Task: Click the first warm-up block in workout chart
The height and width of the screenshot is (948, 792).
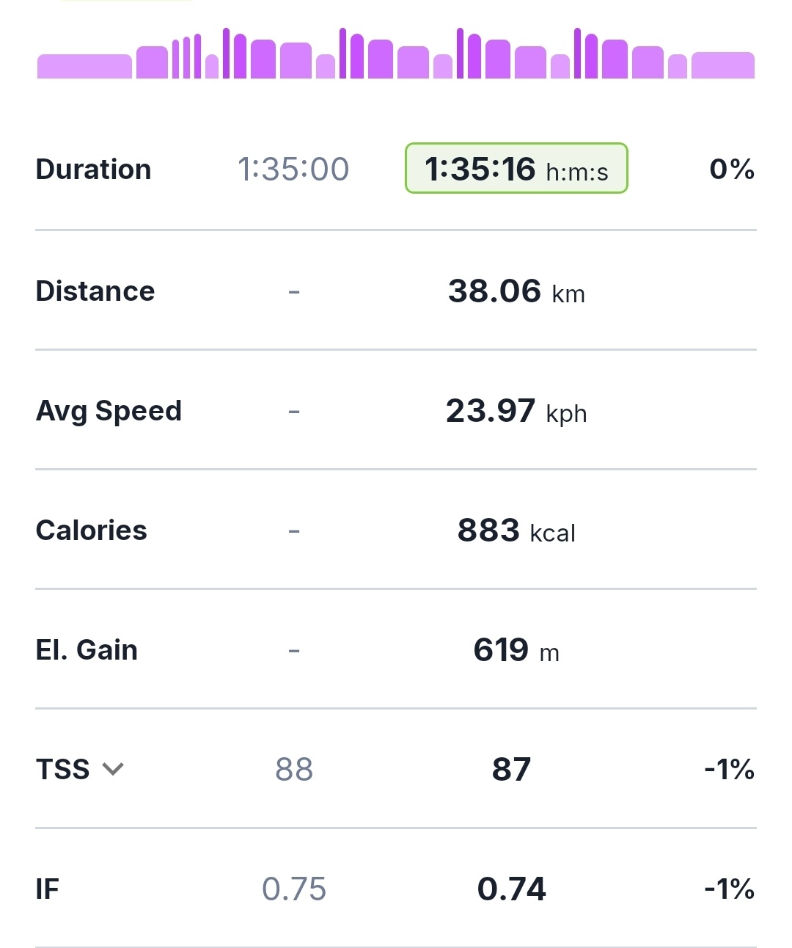Action: click(84, 66)
